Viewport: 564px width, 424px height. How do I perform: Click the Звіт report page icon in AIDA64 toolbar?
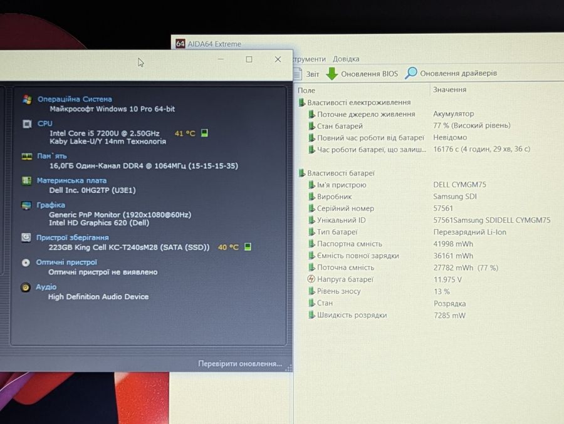297,74
